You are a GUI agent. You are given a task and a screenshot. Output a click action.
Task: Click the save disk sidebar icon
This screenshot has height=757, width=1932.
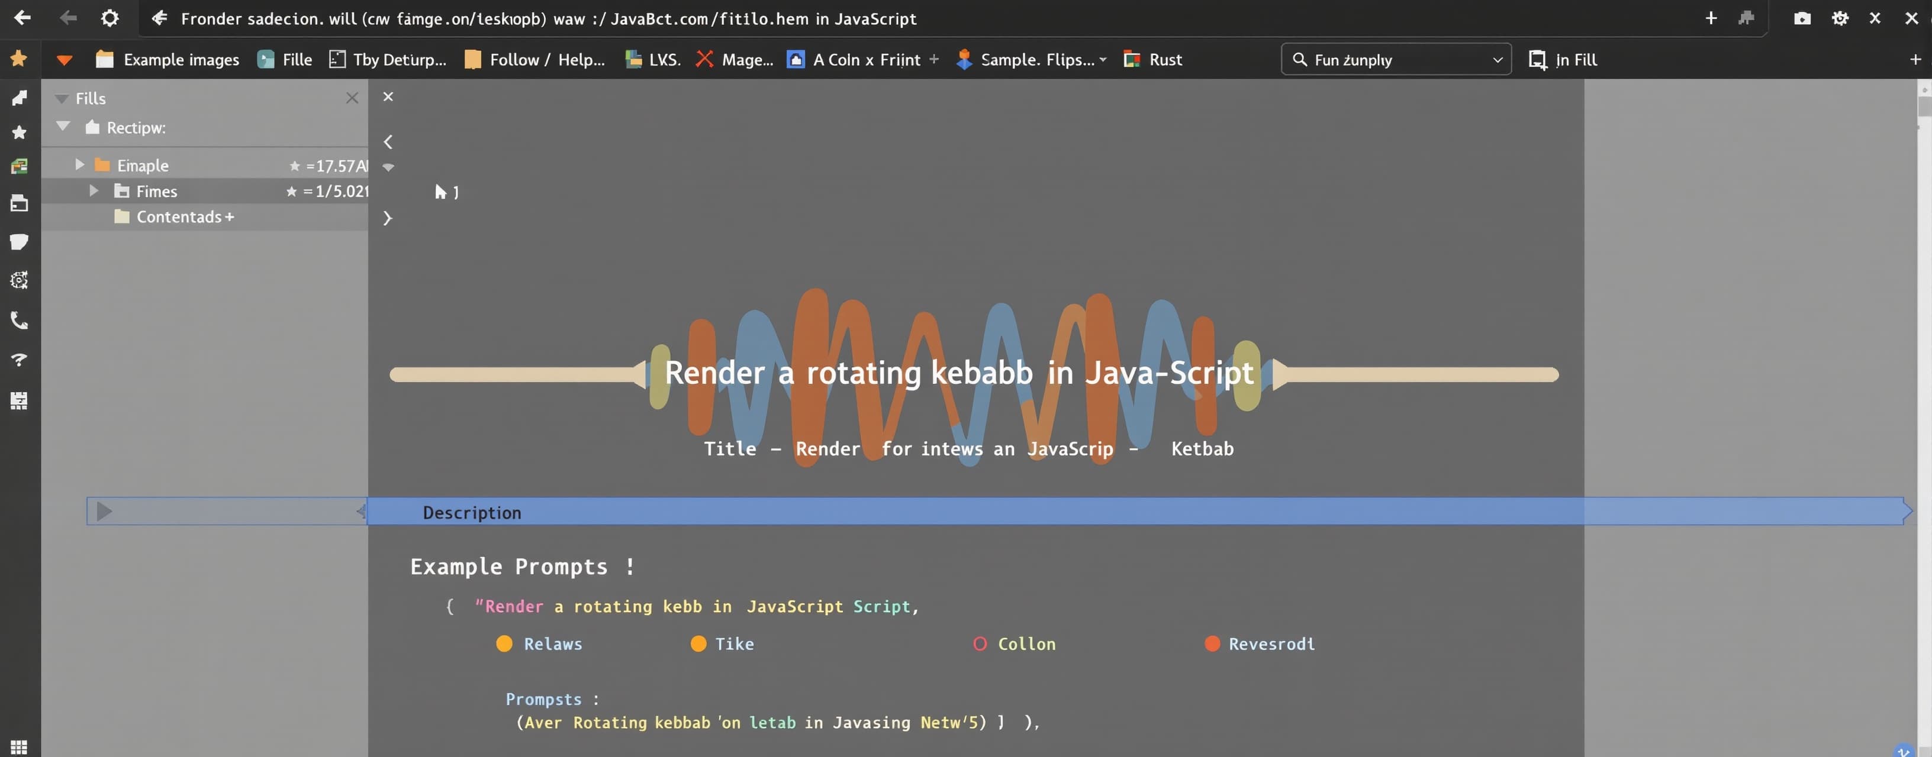19,400
